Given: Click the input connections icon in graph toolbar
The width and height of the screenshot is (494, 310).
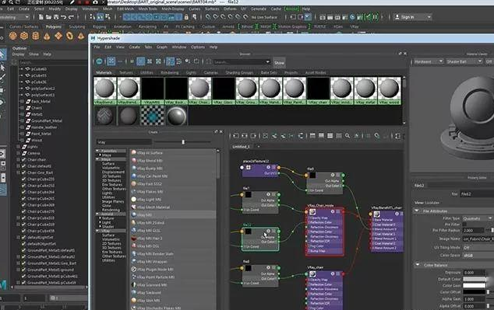Looking at the screenshot, I should pos(235,136).
